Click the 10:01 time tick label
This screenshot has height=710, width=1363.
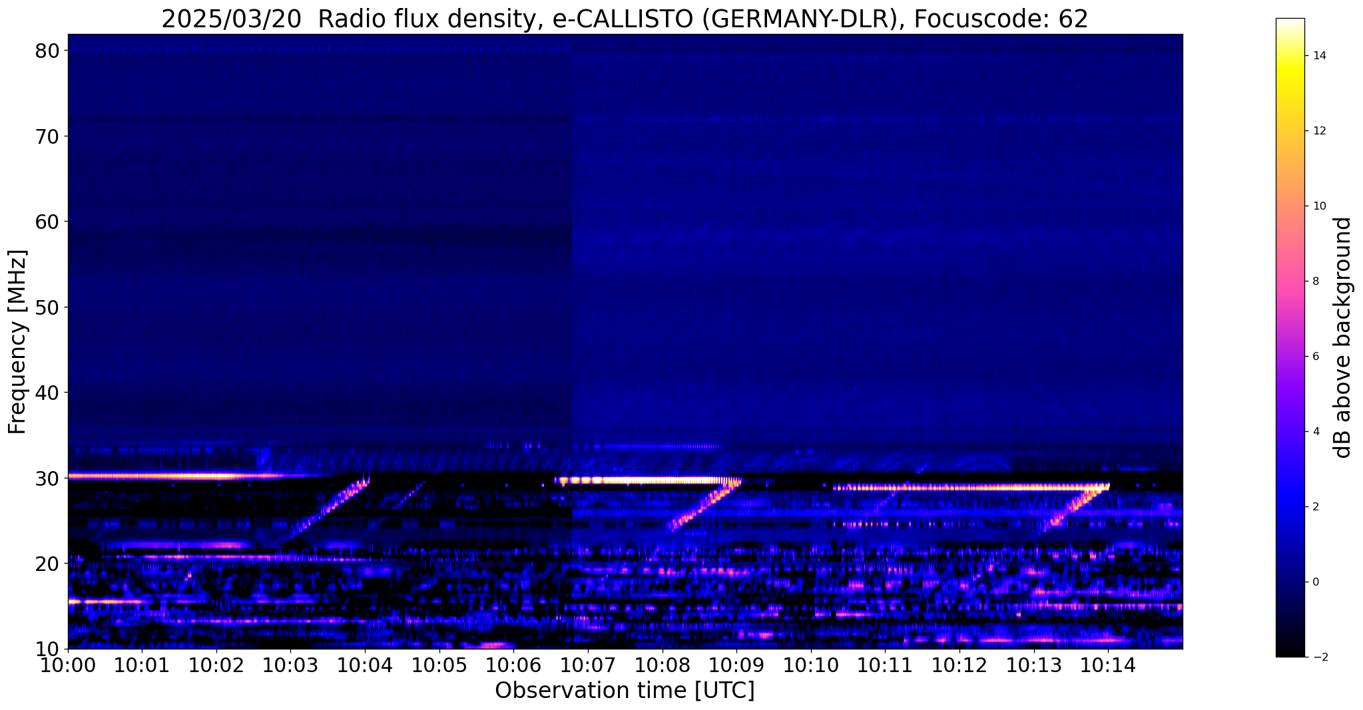pos(142,665)
